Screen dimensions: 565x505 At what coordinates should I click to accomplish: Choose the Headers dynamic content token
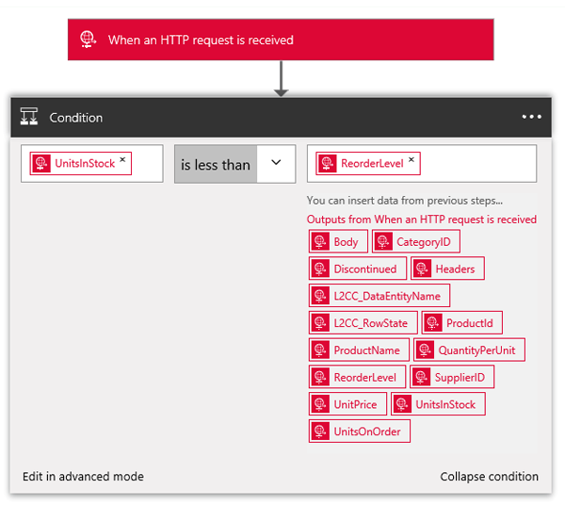pos(447,269)
